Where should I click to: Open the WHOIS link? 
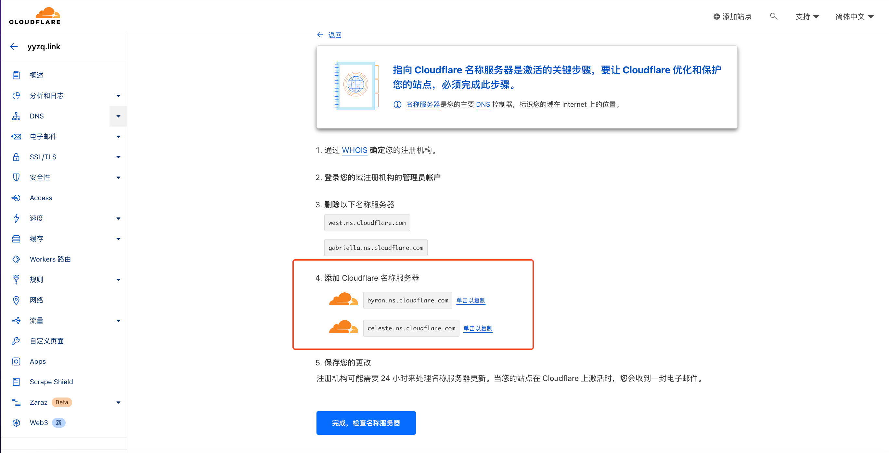(x=354, y=150)
